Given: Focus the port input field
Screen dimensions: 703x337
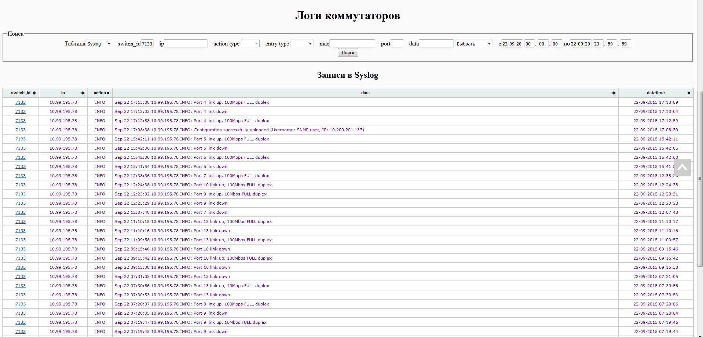Looking at the screenshot, I should (397, 44).
